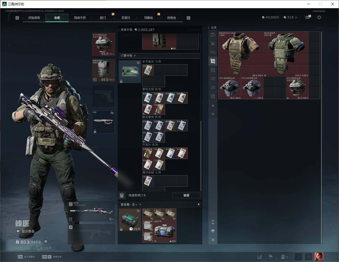Screen dimensions: 339x262
Task: Click the stack layers icon in warehouse sidebar
Action: 213,231
